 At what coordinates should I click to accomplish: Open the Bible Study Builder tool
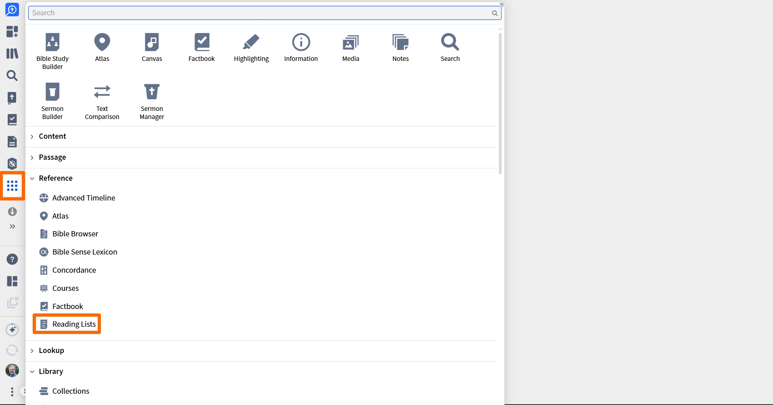coord(52,51)
